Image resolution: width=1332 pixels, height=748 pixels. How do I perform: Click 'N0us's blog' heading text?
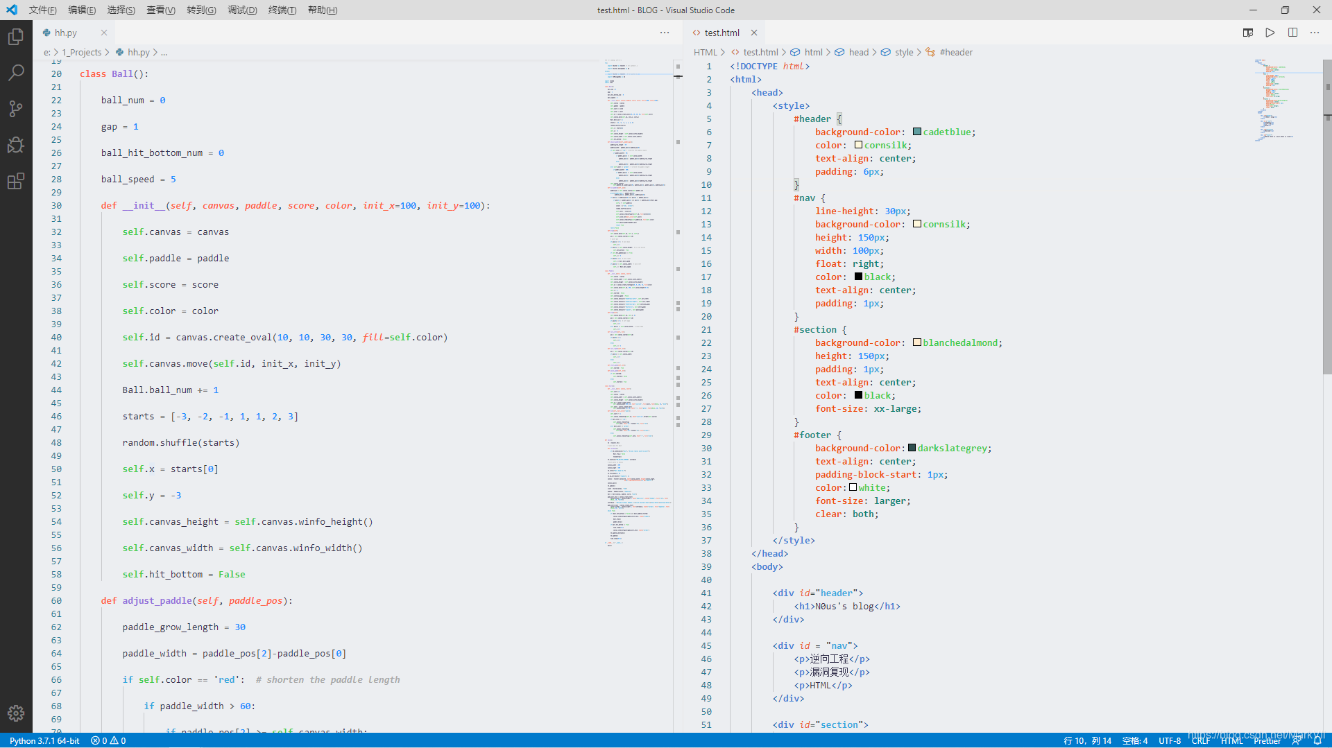tap(844, 606)
